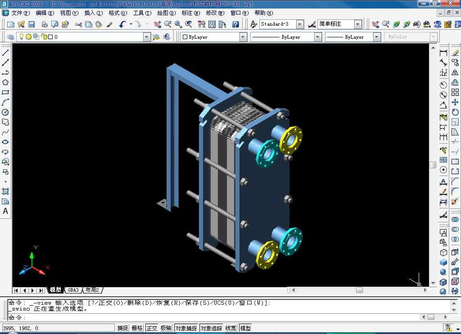
Task: Select the Erase tool in modify toolbar
Action: 455,53
